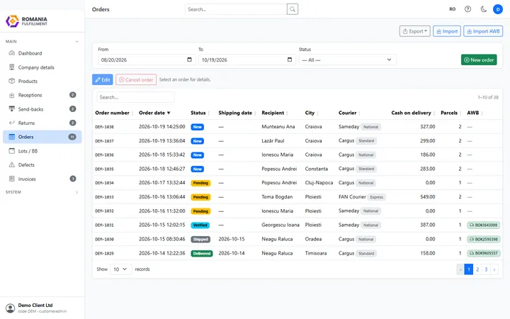Click the Demo Client Ltd user profile icon
The image size is (510, 319).
pyautogui.click(x=11, y=308)
